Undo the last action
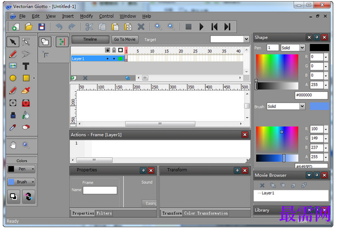341x231 pixels. point(59,27)
